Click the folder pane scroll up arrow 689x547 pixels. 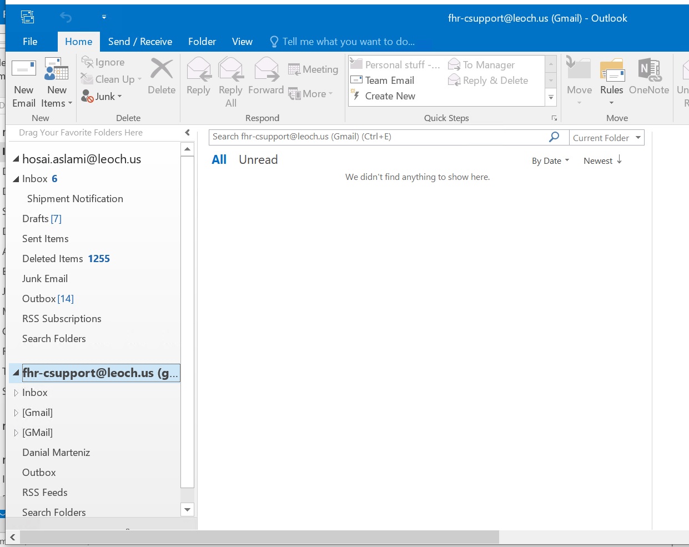click(188, 149)
